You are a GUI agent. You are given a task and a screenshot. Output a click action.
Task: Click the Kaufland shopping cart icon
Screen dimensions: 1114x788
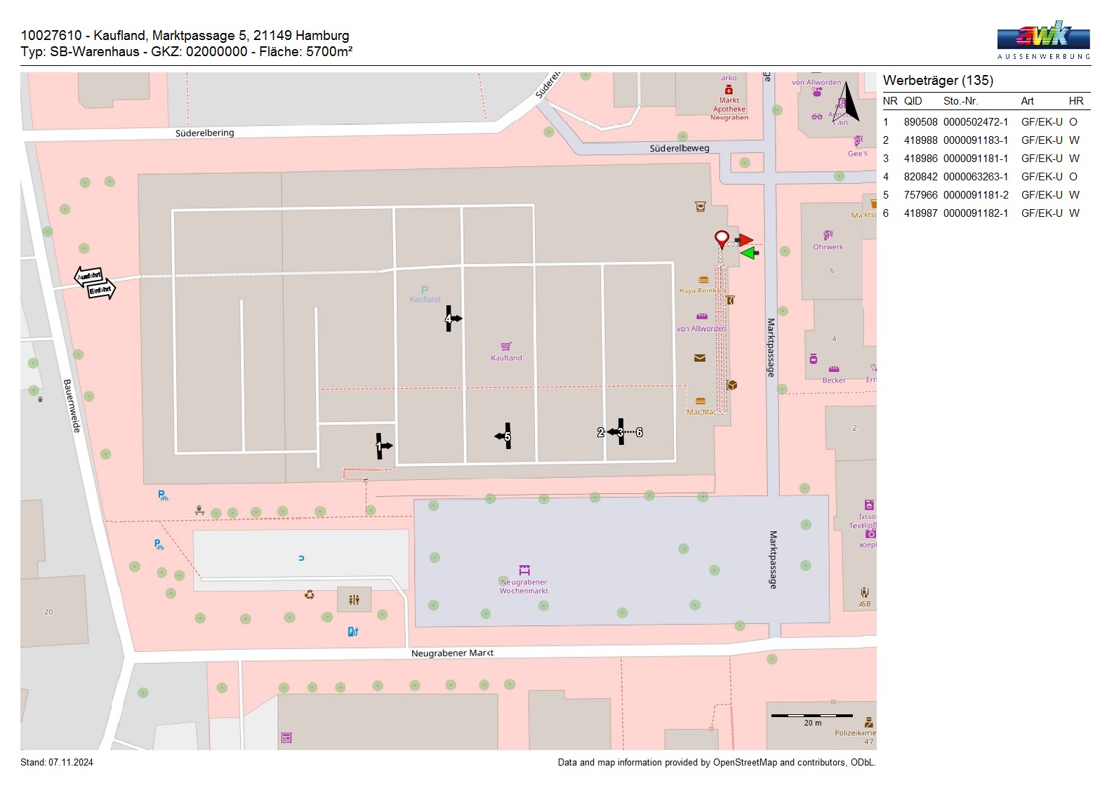coord(506,347)
